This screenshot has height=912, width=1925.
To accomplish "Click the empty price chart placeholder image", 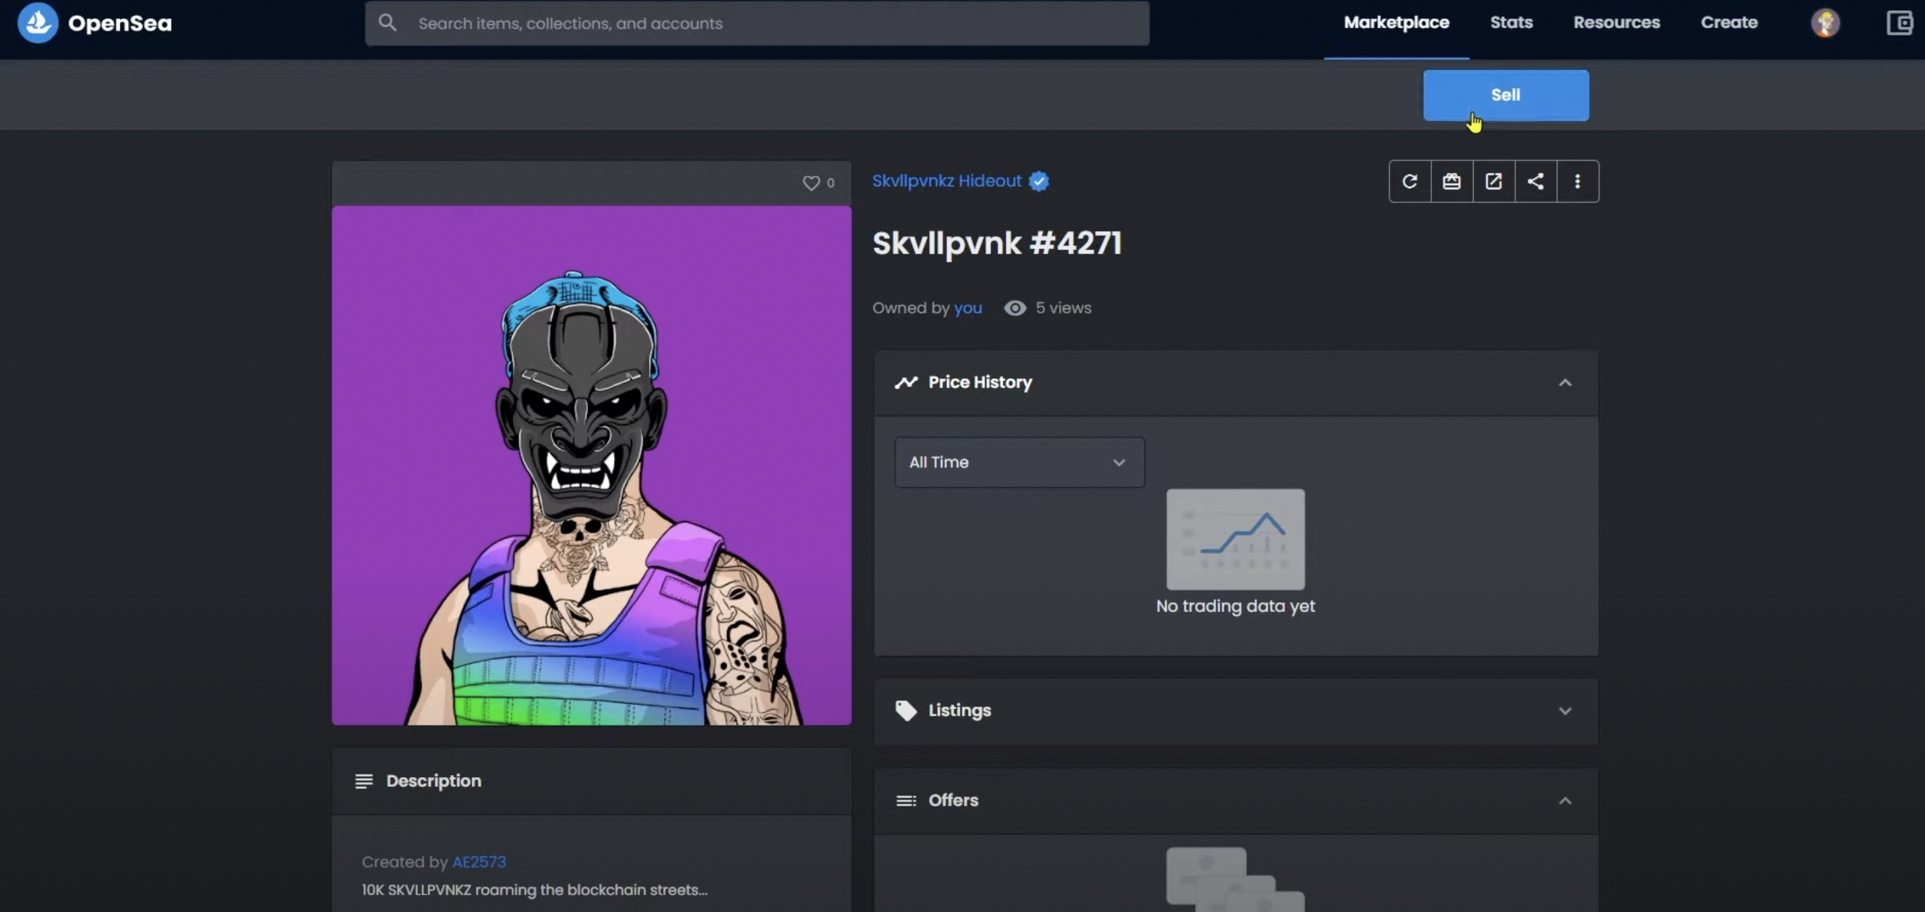I will point(1235,539).
